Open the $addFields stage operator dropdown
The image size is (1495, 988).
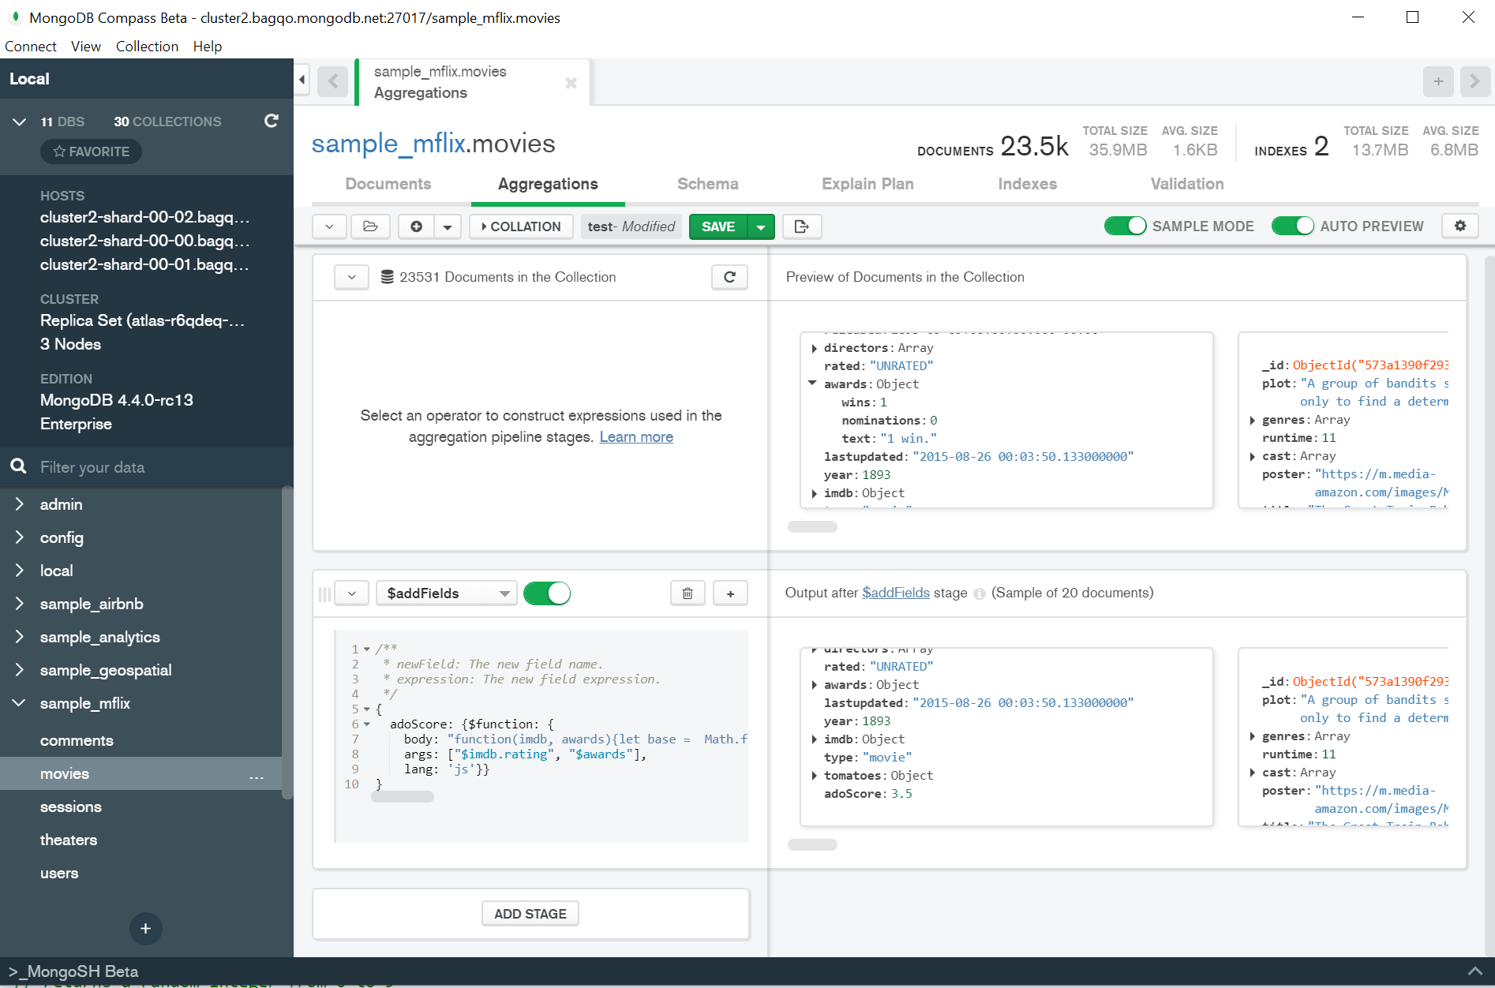[446, 593]
